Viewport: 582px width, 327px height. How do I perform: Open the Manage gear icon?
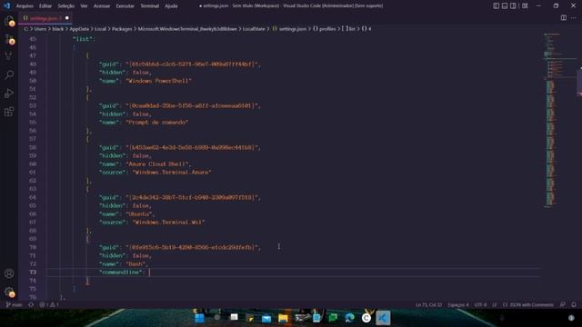point(9,292)
